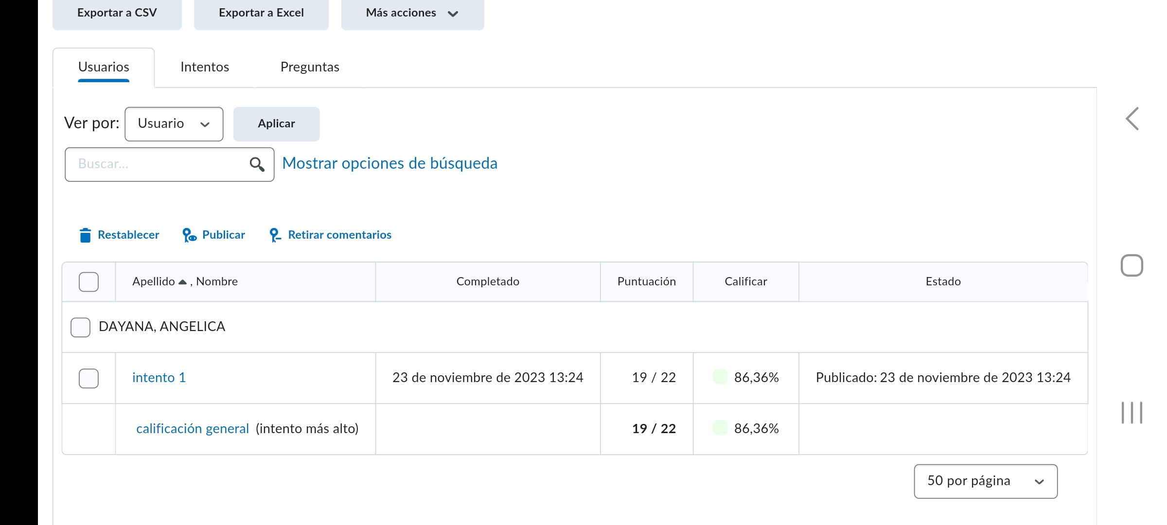Open the intento 1 link
This screenshot has width=1167, height=525.
159,378
